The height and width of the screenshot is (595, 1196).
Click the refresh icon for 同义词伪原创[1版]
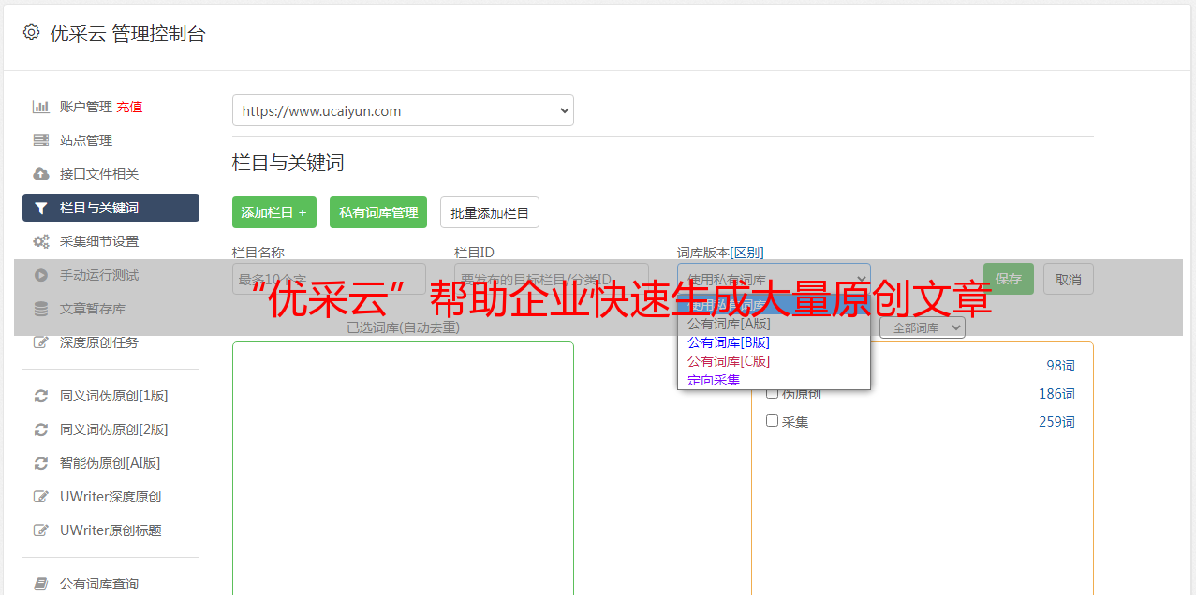41,396
